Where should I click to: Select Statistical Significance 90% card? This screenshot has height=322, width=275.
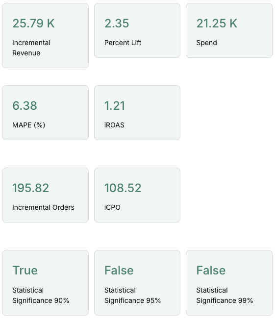pos(45,283)
